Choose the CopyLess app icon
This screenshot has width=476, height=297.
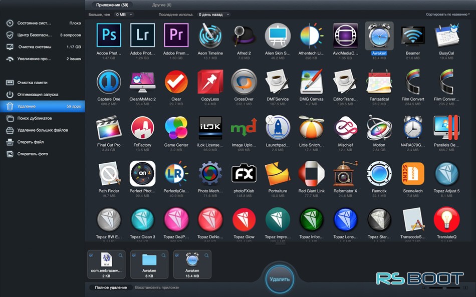pos(210,82)
